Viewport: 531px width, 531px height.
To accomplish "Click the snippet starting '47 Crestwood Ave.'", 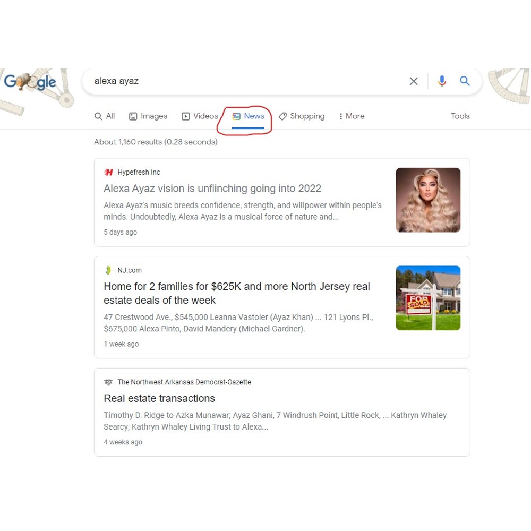I will [238, 323].
